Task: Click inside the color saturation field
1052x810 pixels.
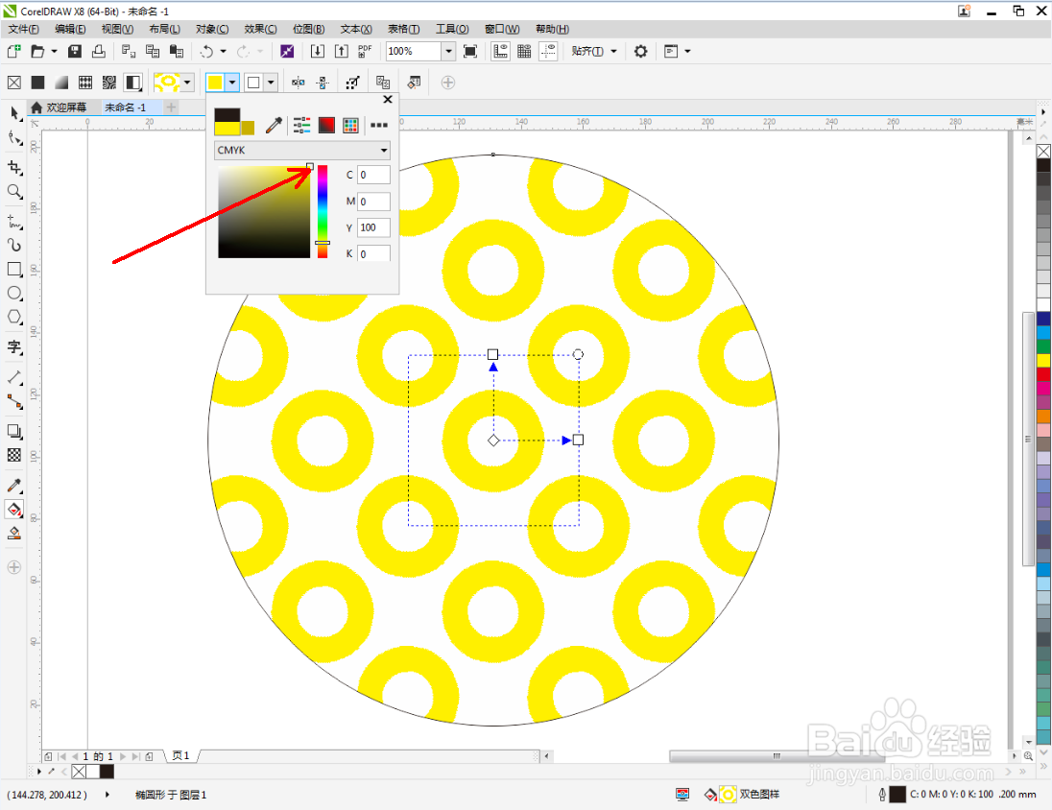Action: (x=264, y=212)
